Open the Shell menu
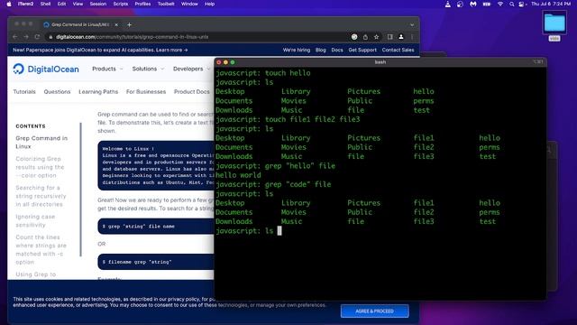 (45, 4)
